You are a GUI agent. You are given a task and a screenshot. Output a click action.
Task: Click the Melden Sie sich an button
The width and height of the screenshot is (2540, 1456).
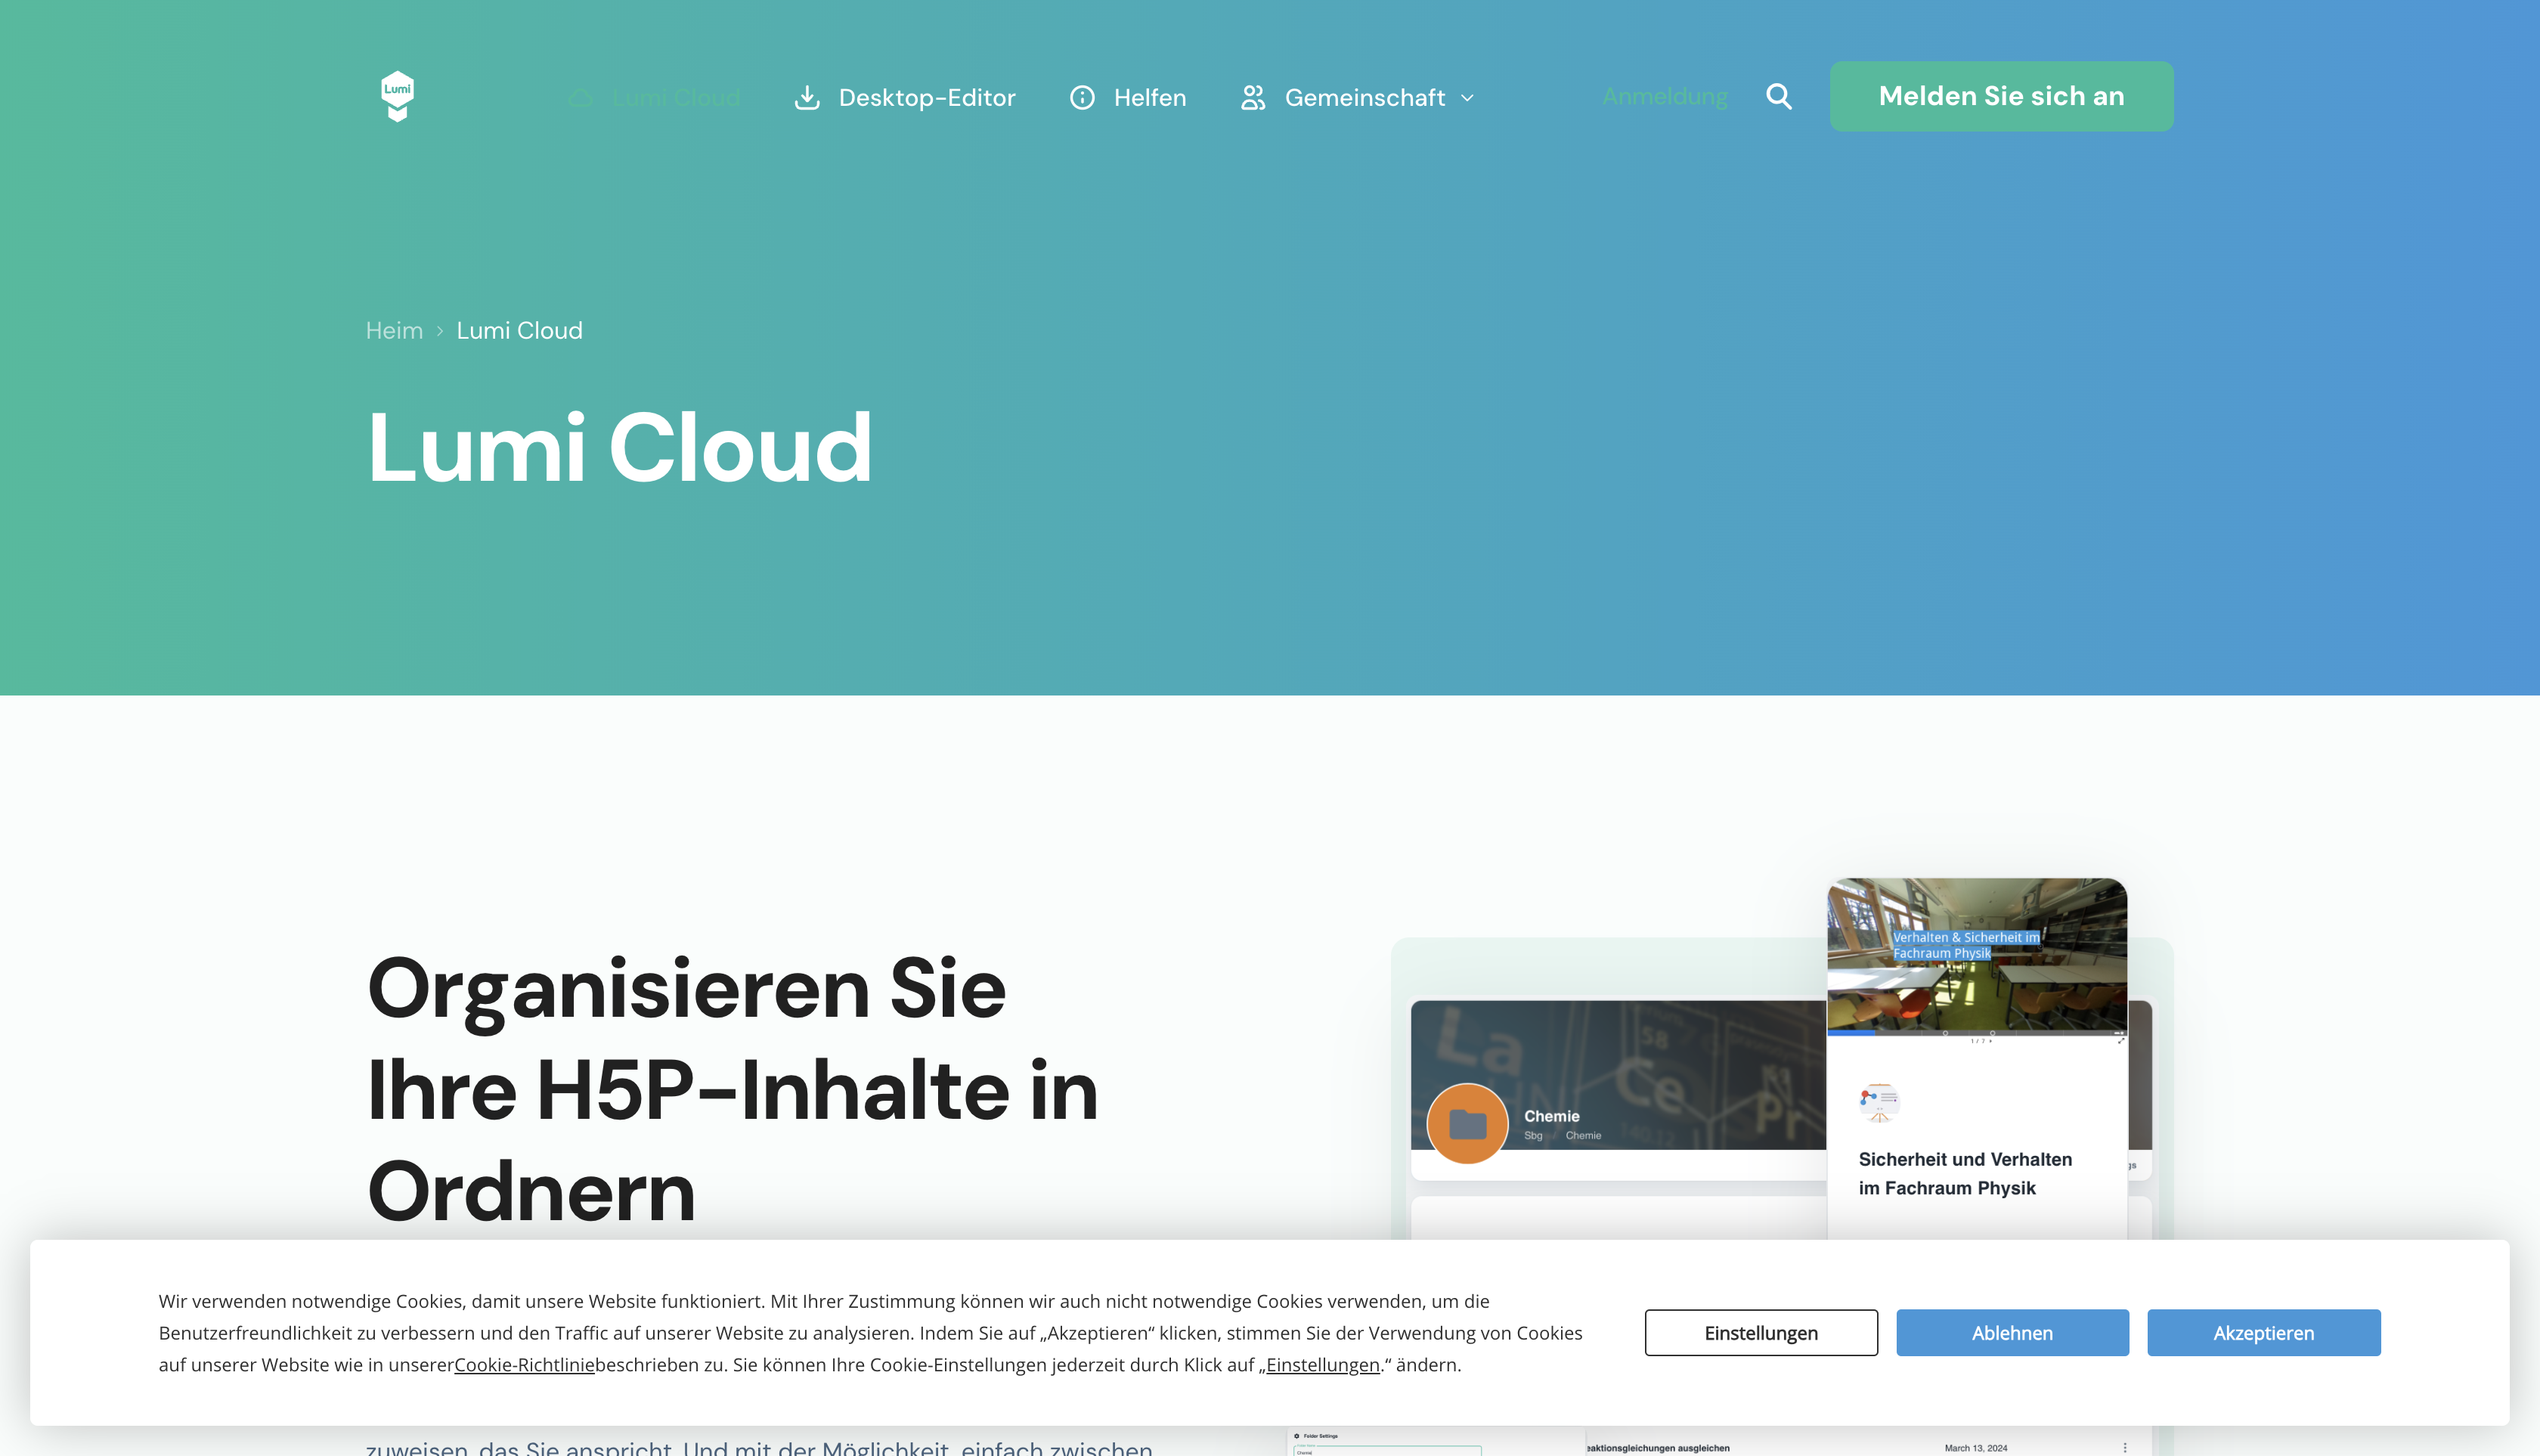(x=2001, y=96)
